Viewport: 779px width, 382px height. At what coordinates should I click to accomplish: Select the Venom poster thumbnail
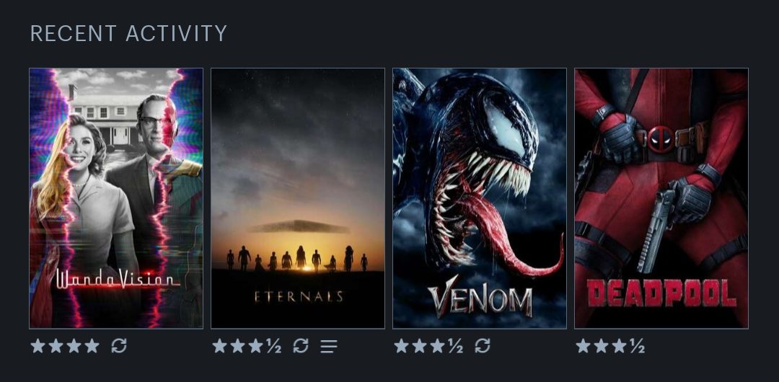click(x=480, y=198)
